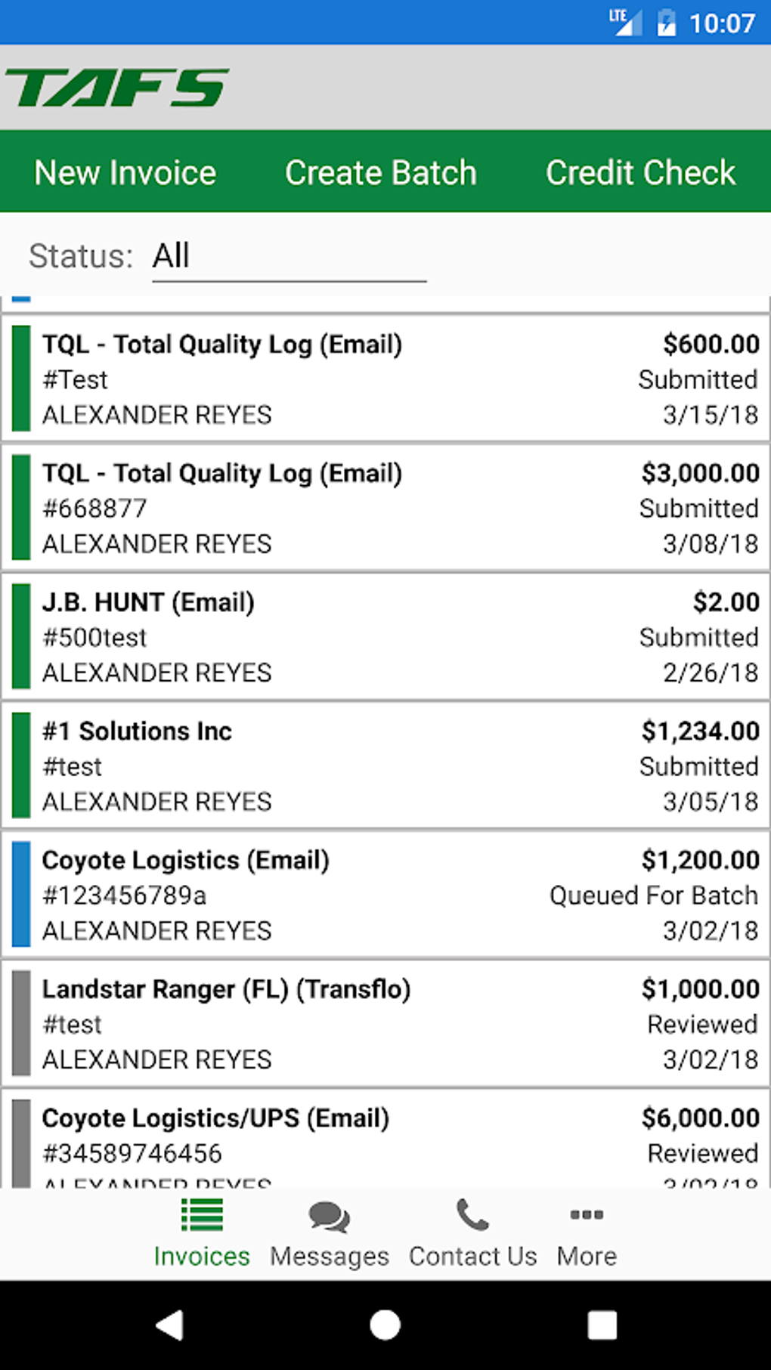Open Coyote Logistics invoice queued for batch

pos(385,895)
